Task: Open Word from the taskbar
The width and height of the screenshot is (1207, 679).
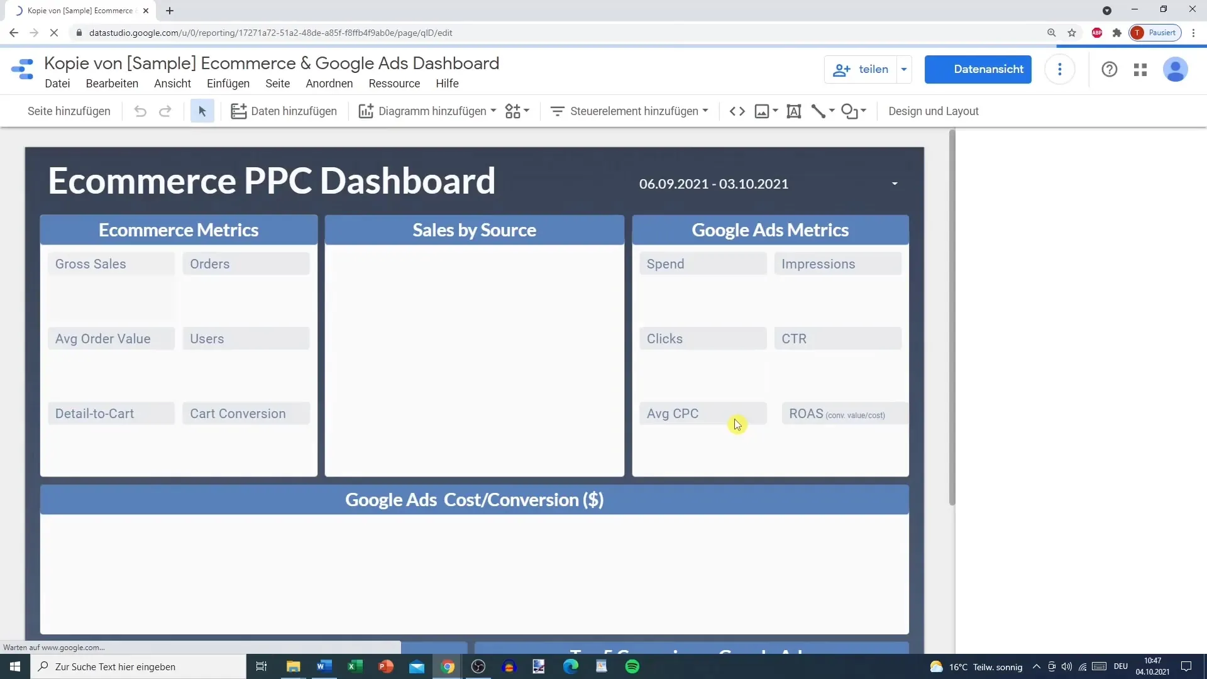Action: pos(324,666)
